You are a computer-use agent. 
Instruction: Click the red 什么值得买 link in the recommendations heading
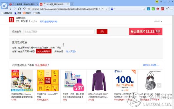[x=41, y=65]
